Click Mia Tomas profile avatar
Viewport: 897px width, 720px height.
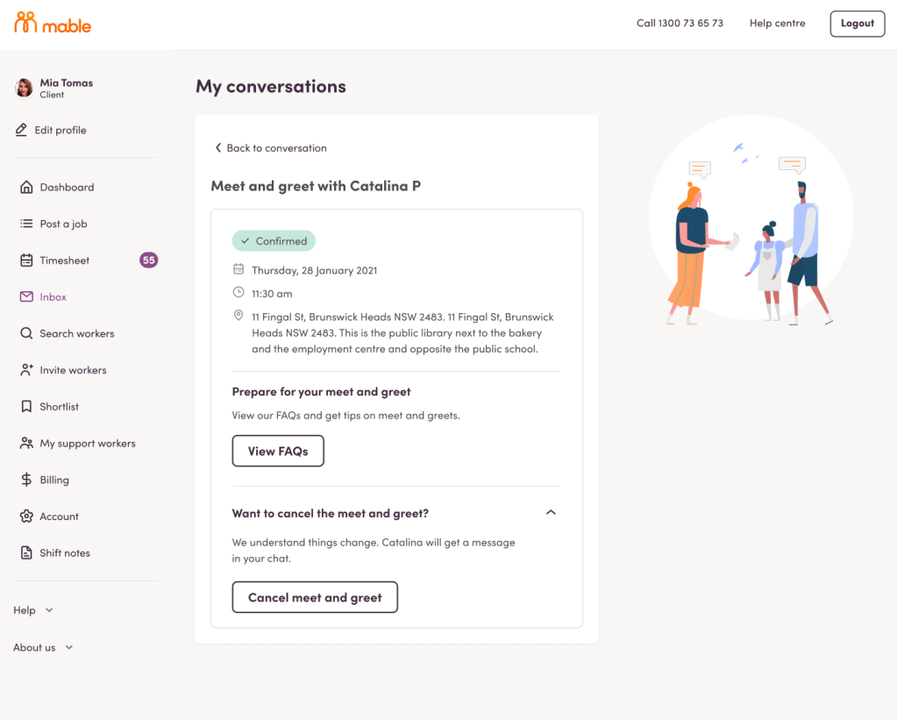(x=25, y=88)
